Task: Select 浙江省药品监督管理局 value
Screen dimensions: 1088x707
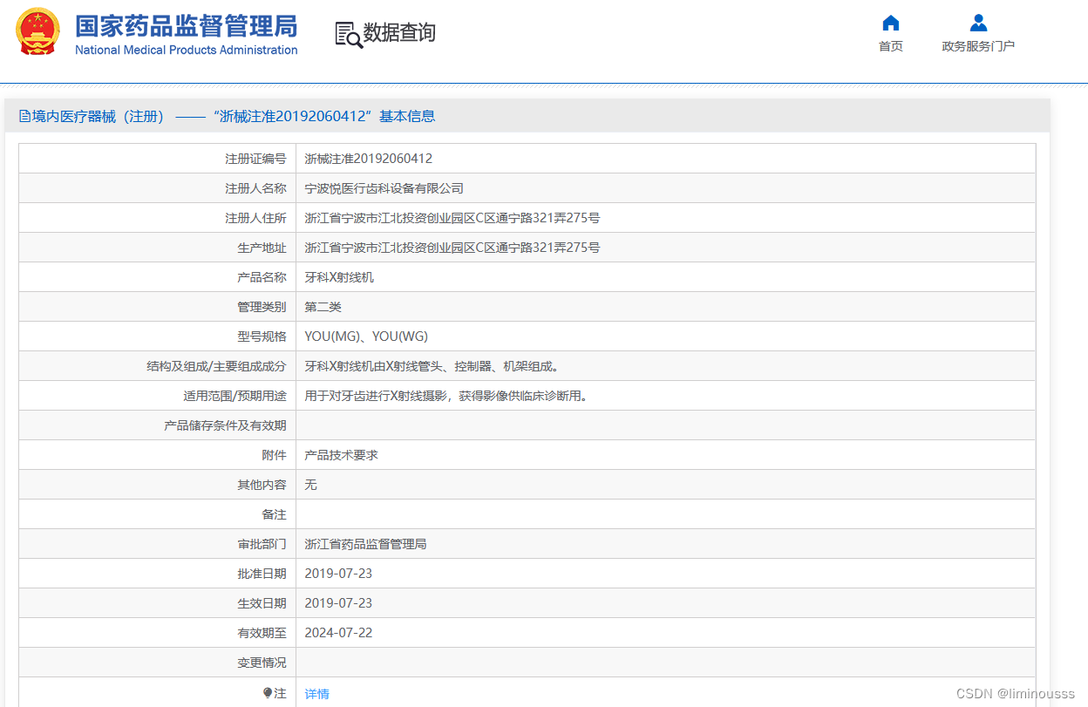Action: (x=366, y=544)
